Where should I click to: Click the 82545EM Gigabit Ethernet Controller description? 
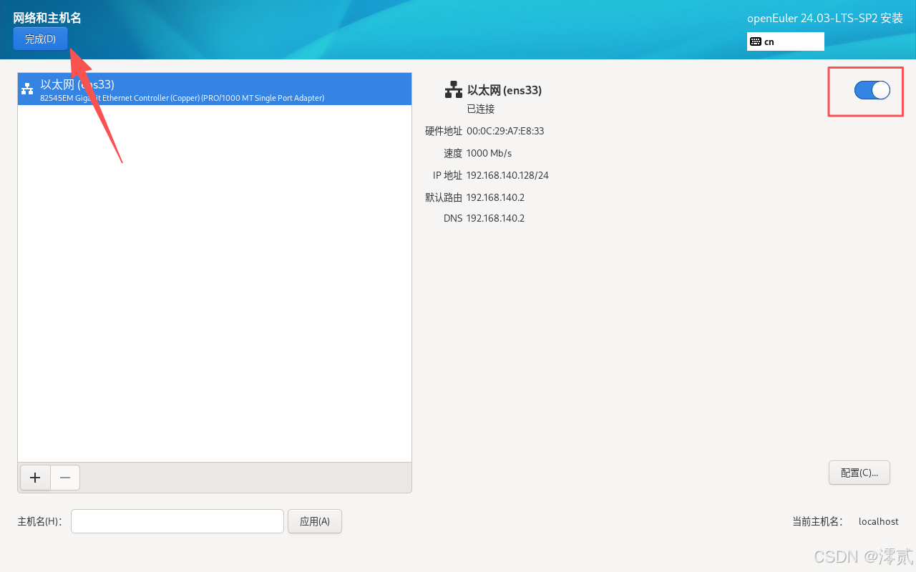pos(182,98)
